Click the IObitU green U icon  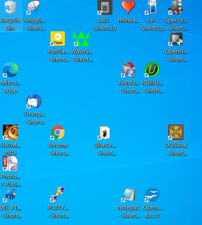(x=152, y=70)
